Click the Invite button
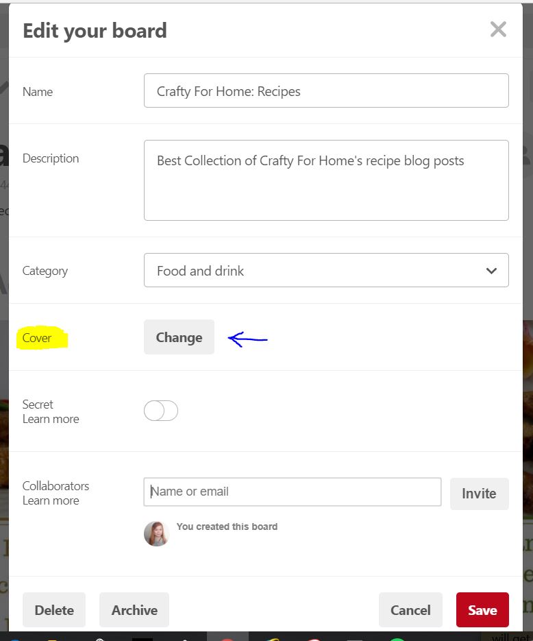The image size is (533, 641). (x=479, y=494)
